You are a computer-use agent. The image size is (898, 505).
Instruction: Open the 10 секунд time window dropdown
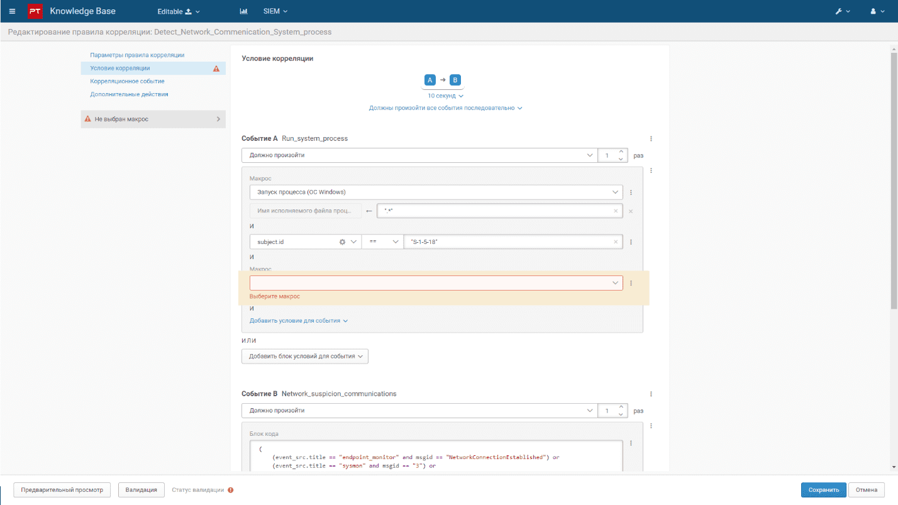click(x=445, y=96)
